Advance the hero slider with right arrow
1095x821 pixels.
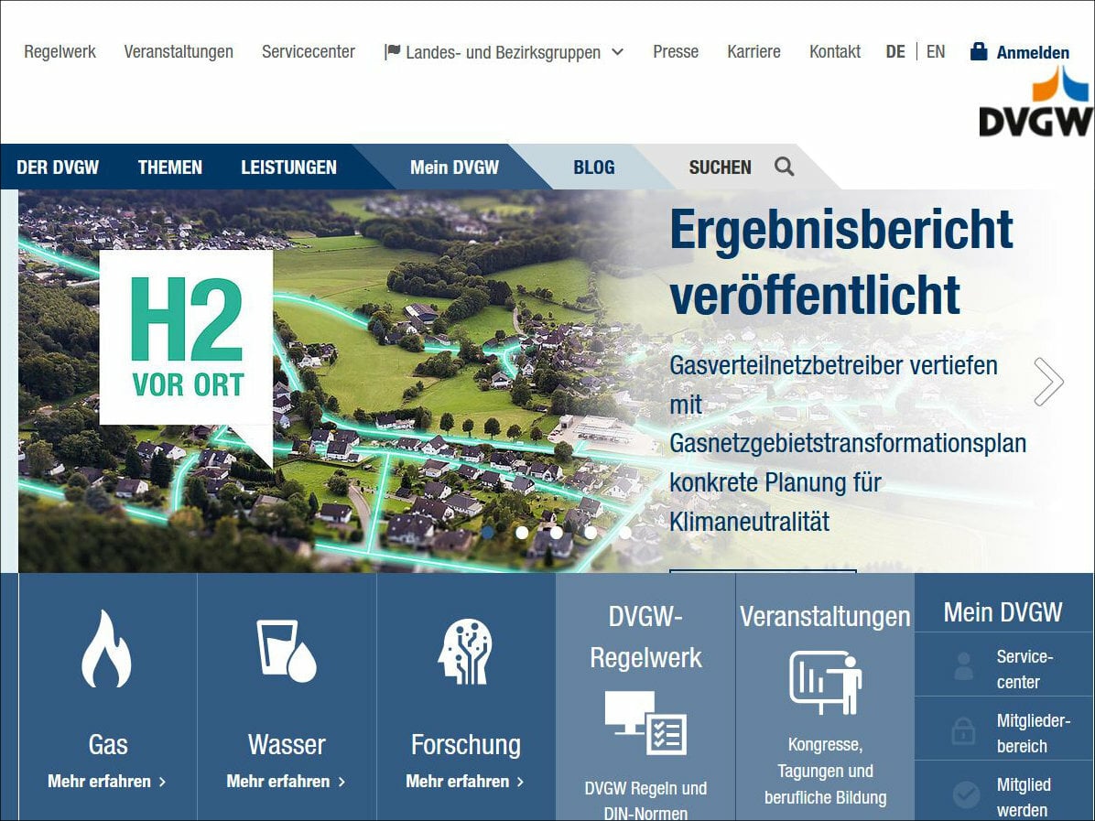[1048, 381]
